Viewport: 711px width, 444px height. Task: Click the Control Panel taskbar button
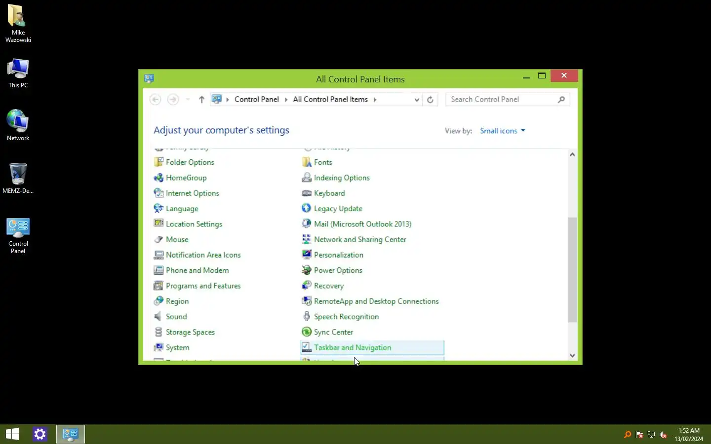(71, 434)
